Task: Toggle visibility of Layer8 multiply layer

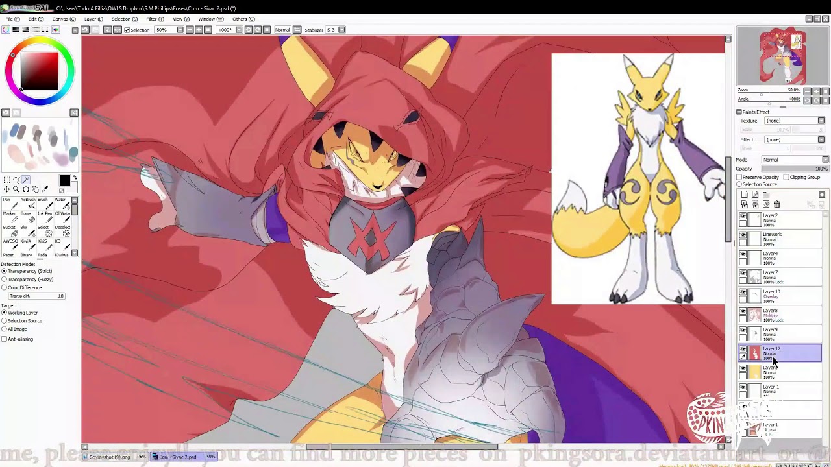Action: click(x=743, y=311)
